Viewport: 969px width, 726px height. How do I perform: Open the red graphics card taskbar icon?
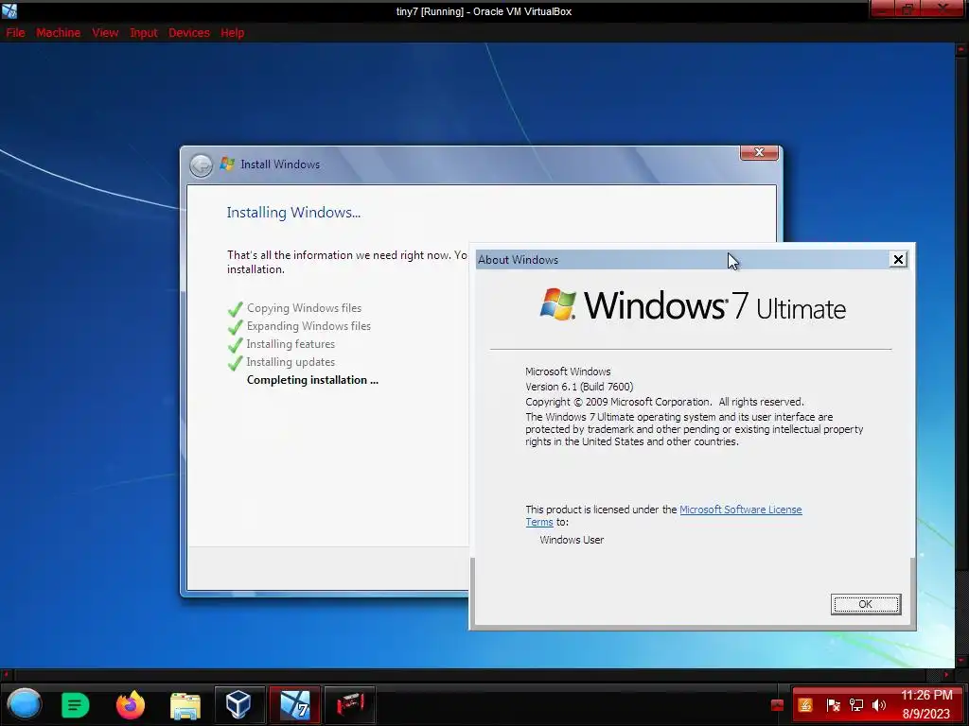pos(350,705)
